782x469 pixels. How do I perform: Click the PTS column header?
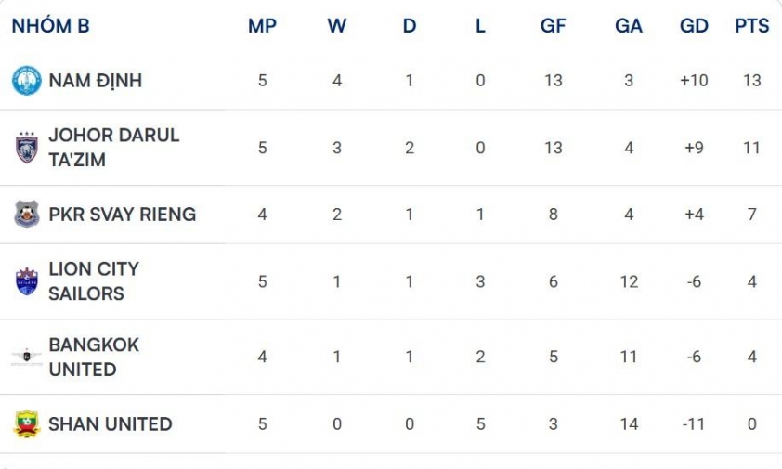(x=751, y=26)
